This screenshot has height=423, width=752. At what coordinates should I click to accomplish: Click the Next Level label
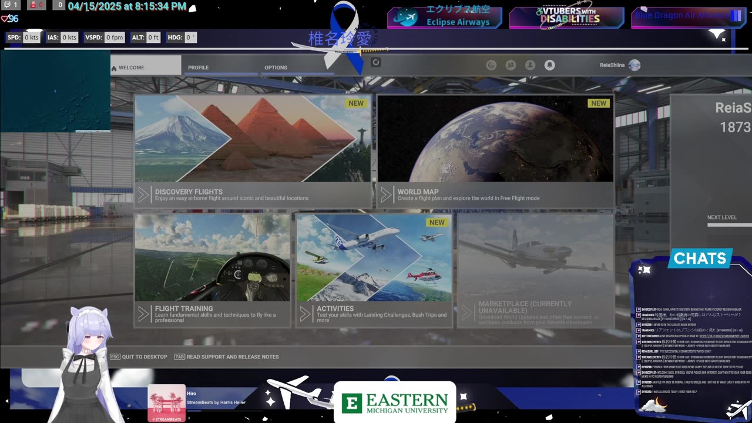tap(722, 217)
